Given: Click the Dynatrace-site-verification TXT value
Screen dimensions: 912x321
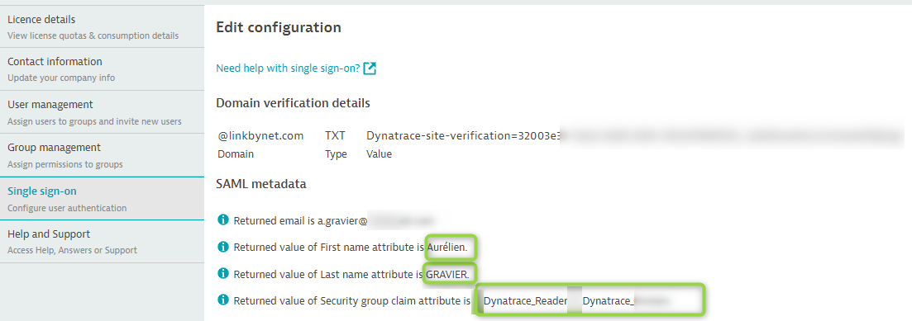Looking at the screenshot, I should 464,136.
